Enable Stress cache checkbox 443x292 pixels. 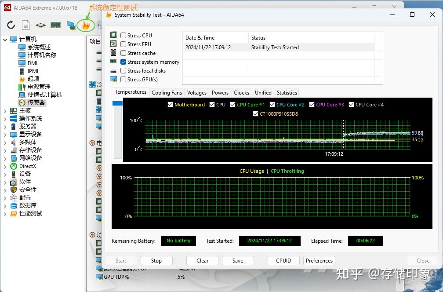[123, 53]
